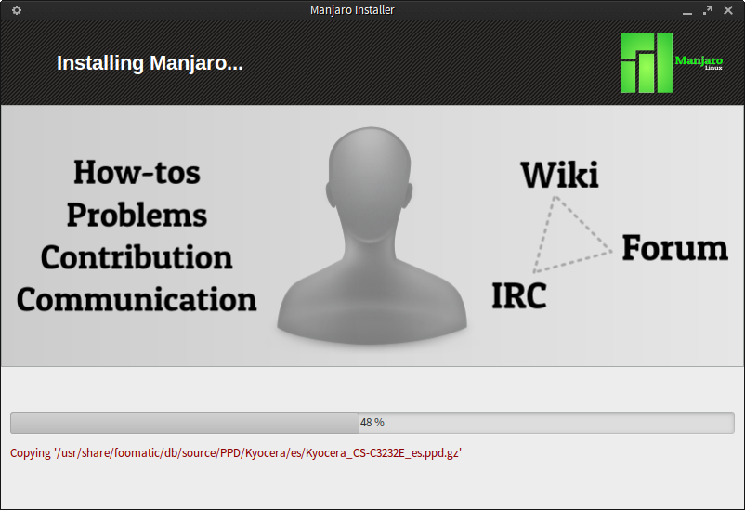Click the red 'Copying' file status message

coord(236,453)
